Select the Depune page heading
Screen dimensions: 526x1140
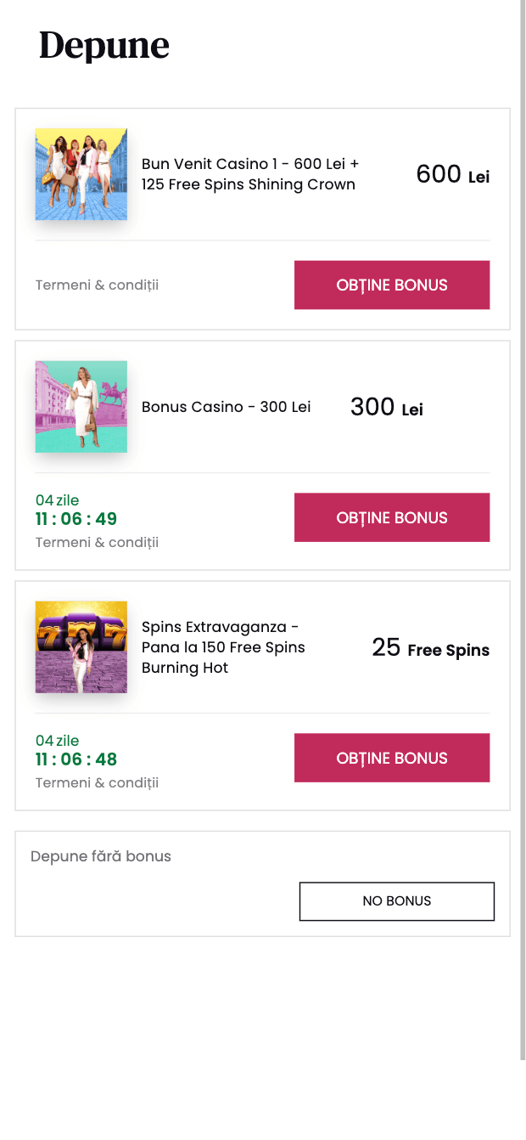tap(104, 46)
